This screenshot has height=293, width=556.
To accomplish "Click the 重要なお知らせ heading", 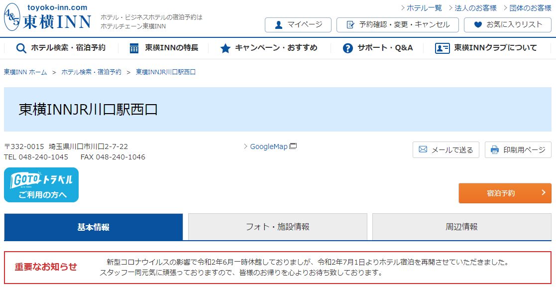I will coord(46,267).
